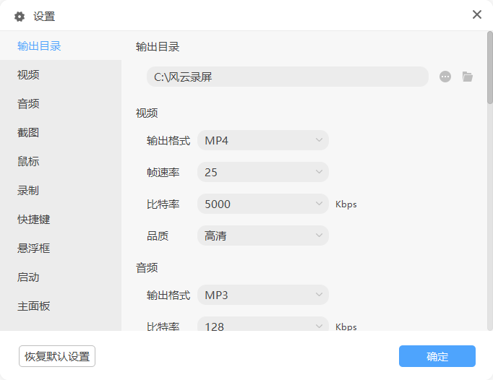Expand the video 输出格式 MP4 dropdown

(262, 140)
